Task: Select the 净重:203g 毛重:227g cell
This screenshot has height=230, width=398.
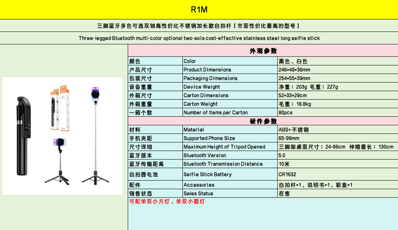Action: click(x=338, y=87)
